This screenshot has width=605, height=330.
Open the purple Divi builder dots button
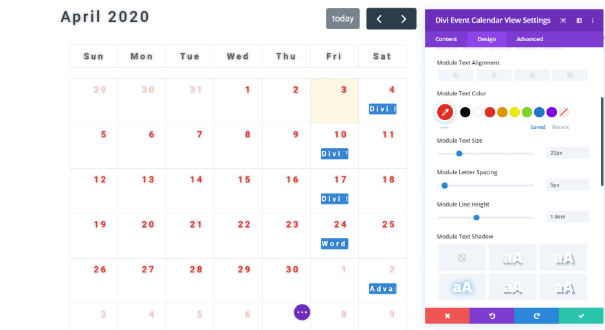[302, 312]
